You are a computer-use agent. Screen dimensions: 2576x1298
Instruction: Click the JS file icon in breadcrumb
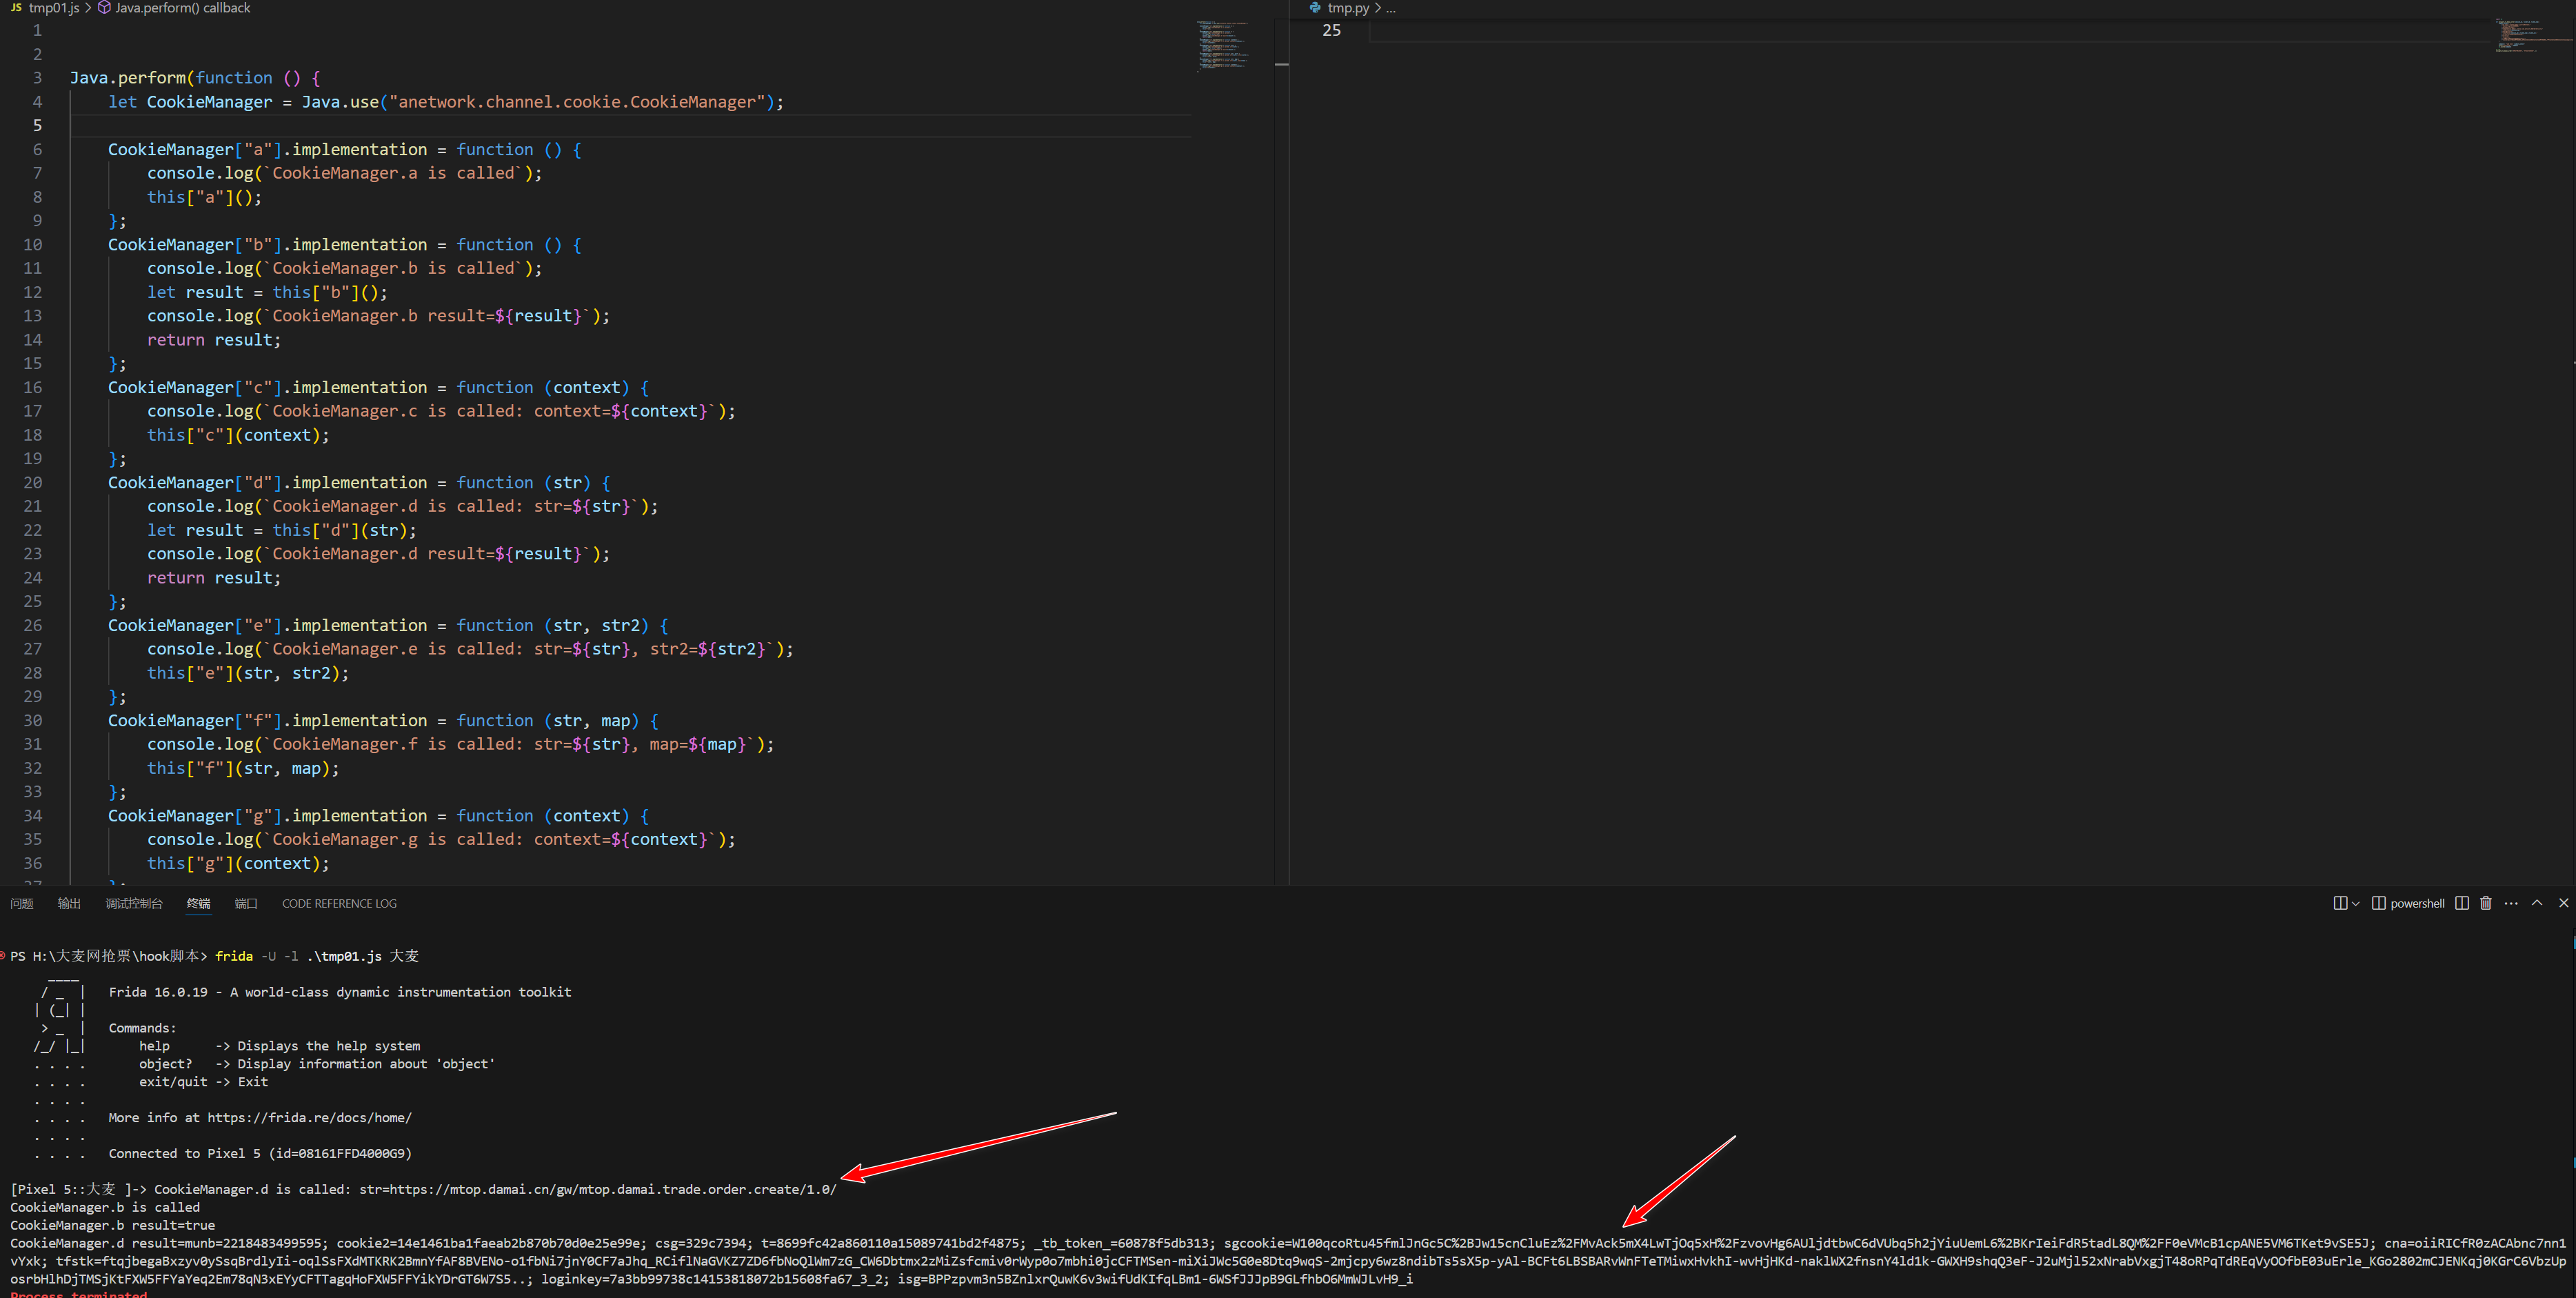[x=16, y=8]
